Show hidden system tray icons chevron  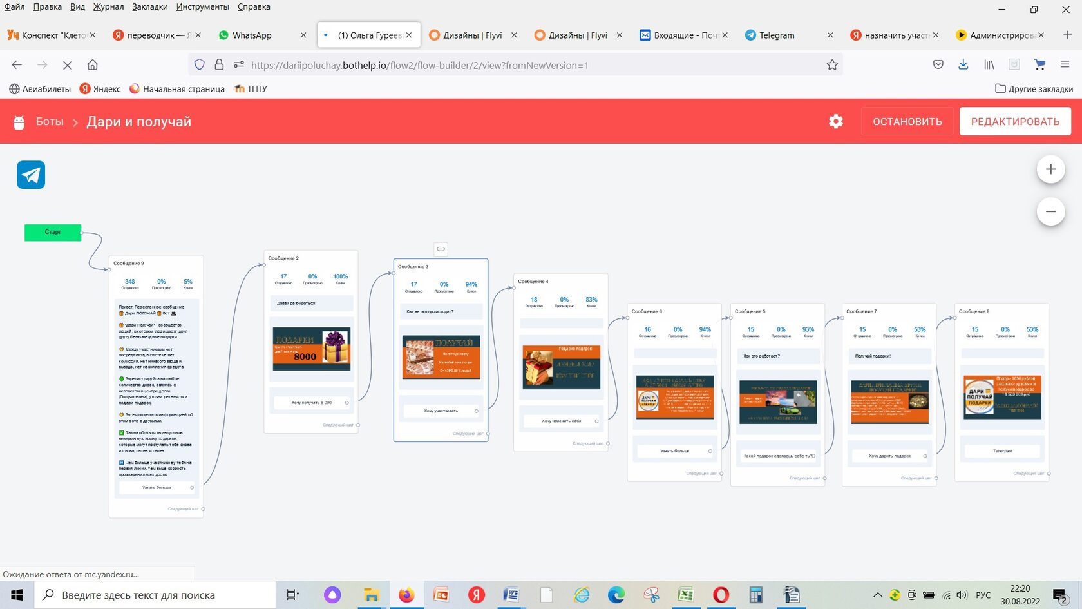click(x=877, y=595)
